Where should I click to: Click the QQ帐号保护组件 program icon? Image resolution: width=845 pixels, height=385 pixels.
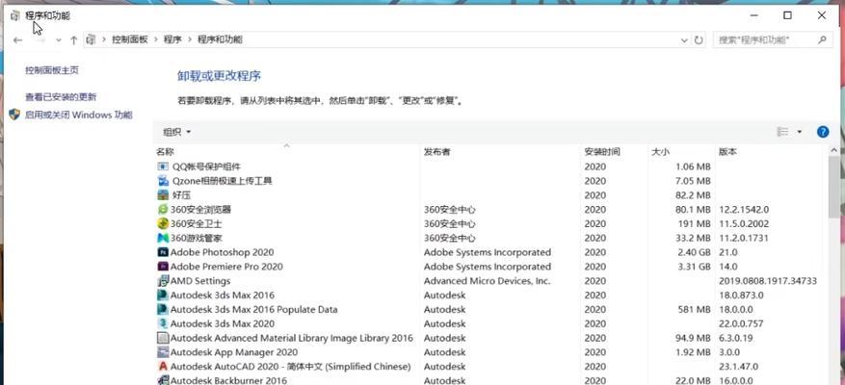(163, 167)
